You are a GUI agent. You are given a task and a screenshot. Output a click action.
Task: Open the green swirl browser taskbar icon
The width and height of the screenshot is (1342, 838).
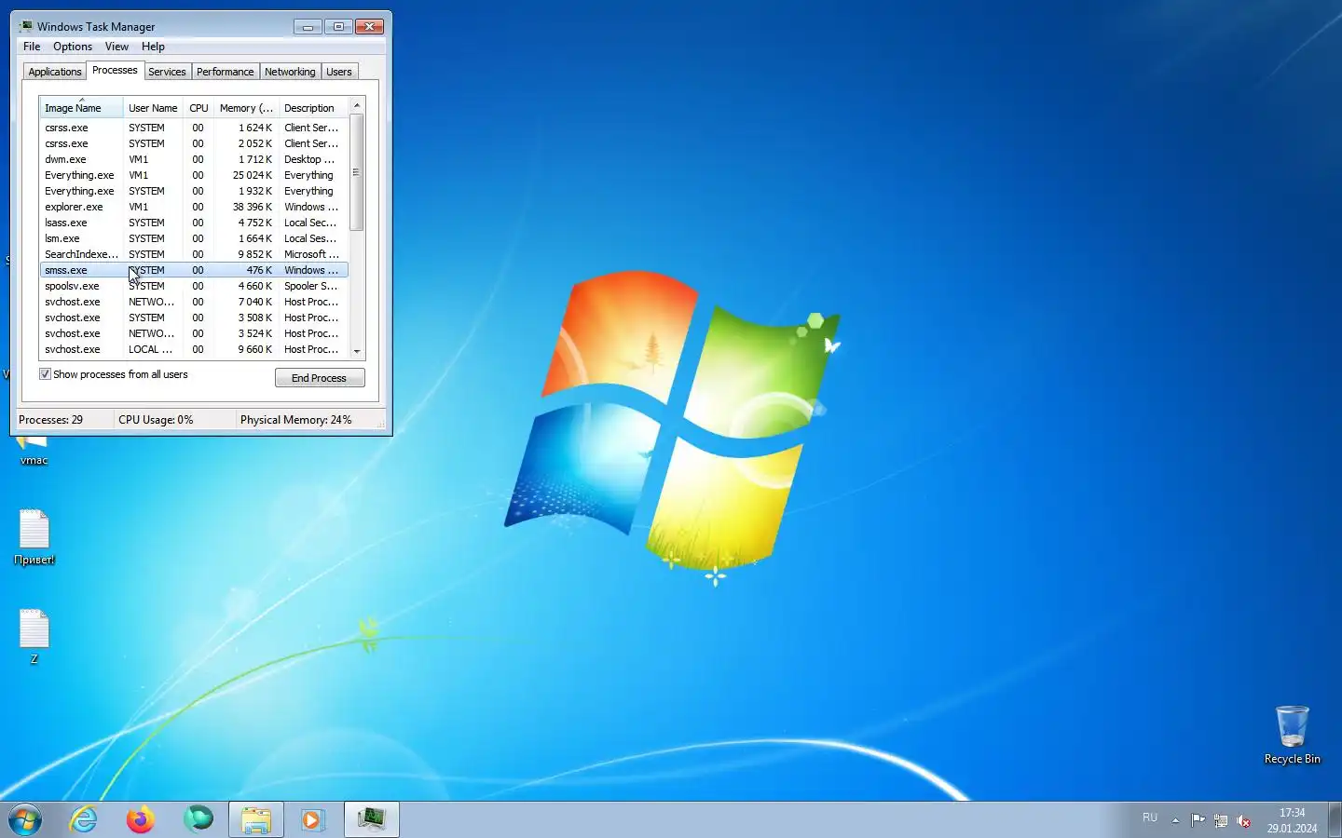(198, 819)
